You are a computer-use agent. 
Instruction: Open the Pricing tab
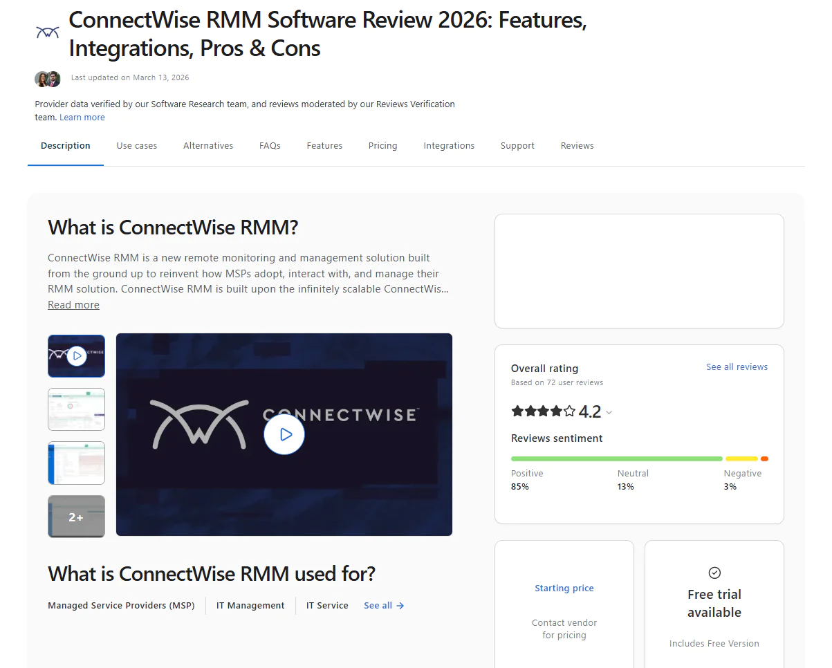(x=383, y=146)
